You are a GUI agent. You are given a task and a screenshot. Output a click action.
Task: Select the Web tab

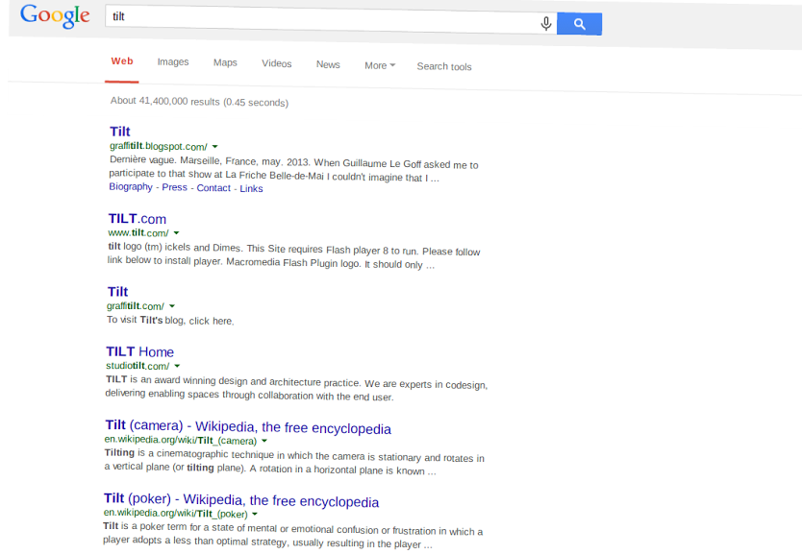[x=122, y=61]
